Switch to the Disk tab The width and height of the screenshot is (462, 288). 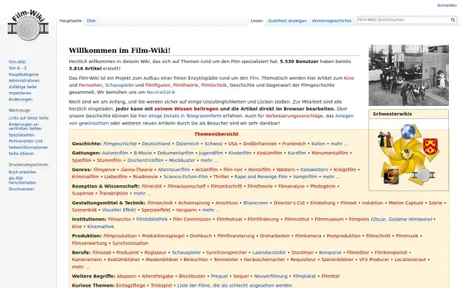91,21
